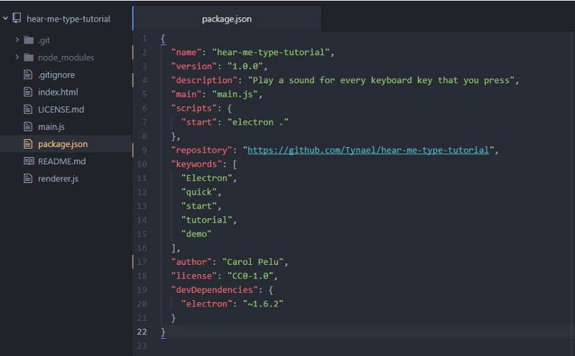
Task: Click the node_modules folder icon
Action: (29, 57)
